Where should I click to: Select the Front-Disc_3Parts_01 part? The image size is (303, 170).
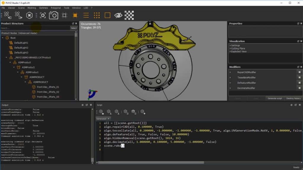[x=48, y=87]
